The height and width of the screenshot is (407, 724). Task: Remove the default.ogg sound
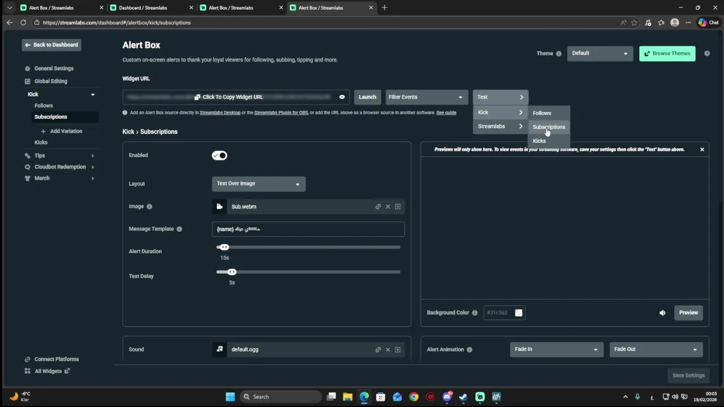point(388,349)
